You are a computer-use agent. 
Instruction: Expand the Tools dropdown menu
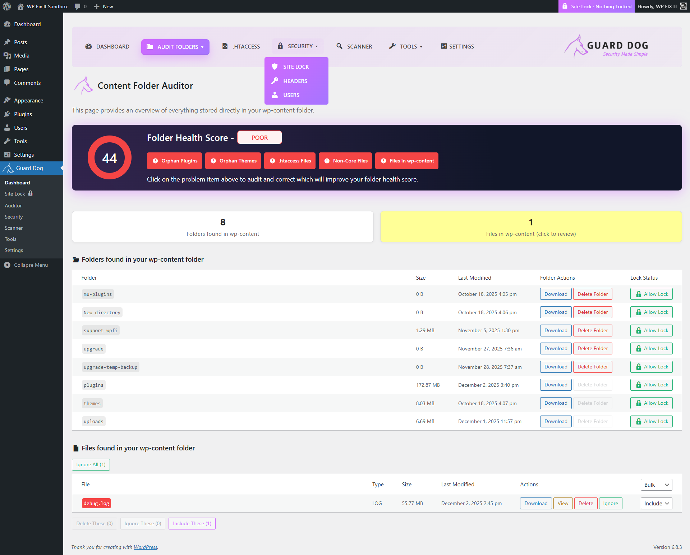pyautogui.click(x=406, y=46)
